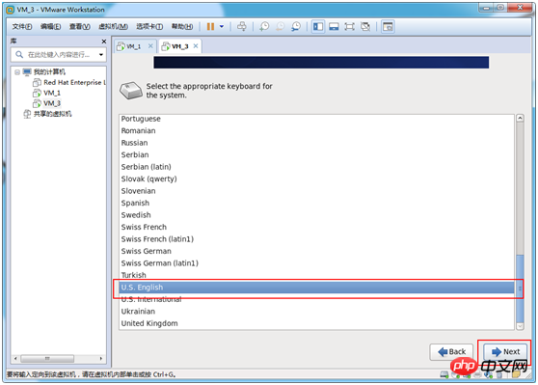Screen dimensions: 538x385
Task: Click library panel scroll-right arrow
Action: point(101,359)
